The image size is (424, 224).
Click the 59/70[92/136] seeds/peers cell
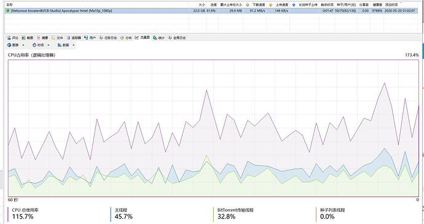(345, 11)
